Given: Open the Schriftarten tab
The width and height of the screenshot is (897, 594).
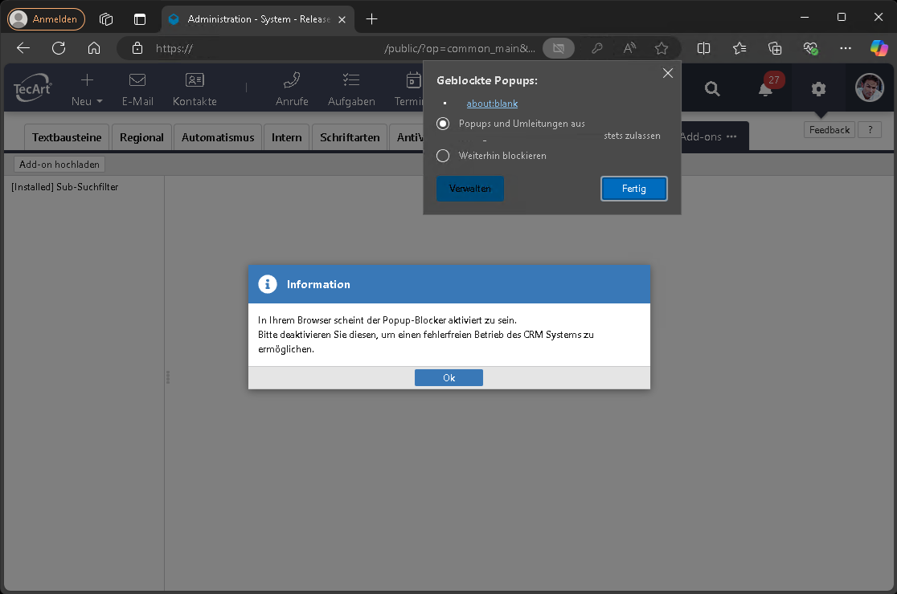Looking at the screenshot, I should 350,137.
